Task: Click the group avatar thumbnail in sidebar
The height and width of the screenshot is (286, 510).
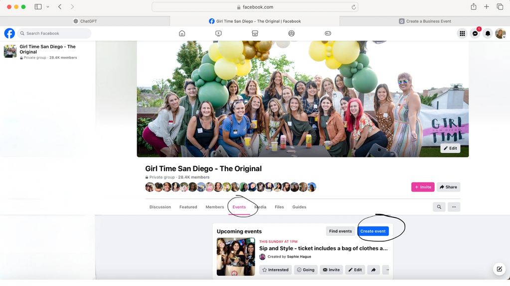Action: click(x=10, y=51)
